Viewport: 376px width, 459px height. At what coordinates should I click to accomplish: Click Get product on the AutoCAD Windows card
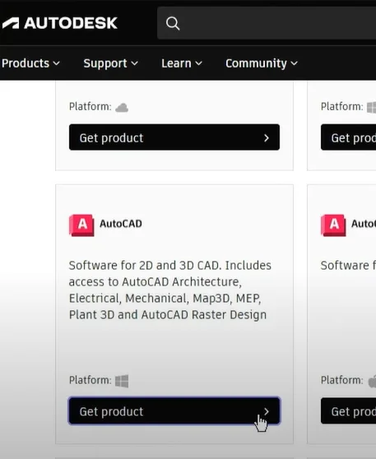174,411
